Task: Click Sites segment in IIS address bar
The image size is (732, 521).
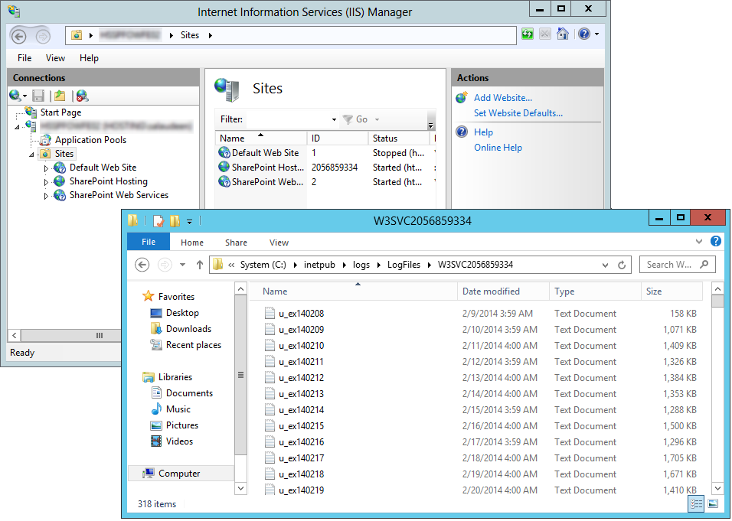Action: (x=190, y=35)
